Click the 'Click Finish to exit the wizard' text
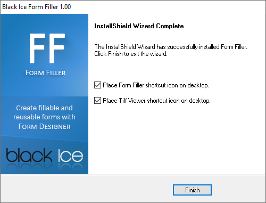Screen dimensions: 266x203 pos(131,54)
